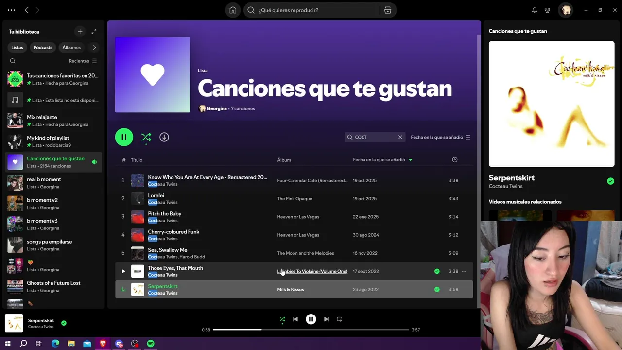The image size is (622, 350).
Task: Create a new playlist with plus icon
Action: pyautogui.click(x=80, y=32)
